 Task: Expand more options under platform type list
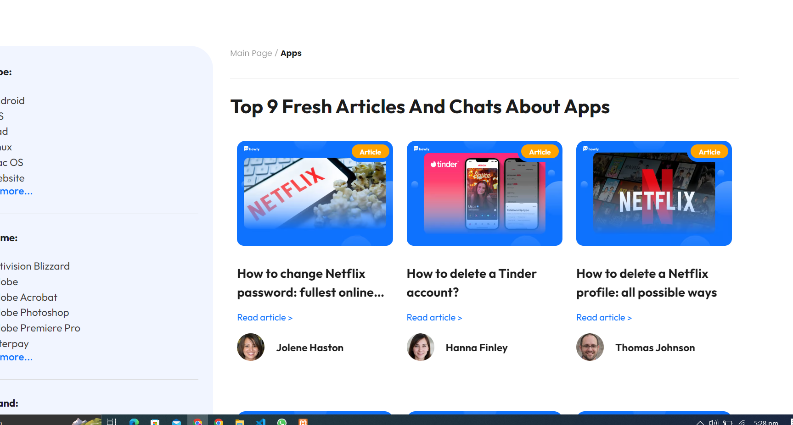click(x=17, y=192)
